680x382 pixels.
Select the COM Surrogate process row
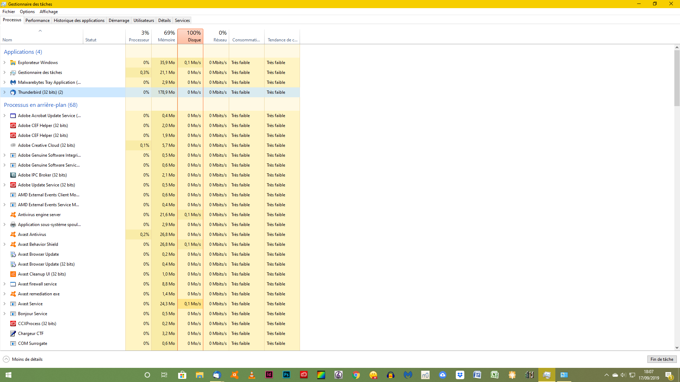point(150,343)
